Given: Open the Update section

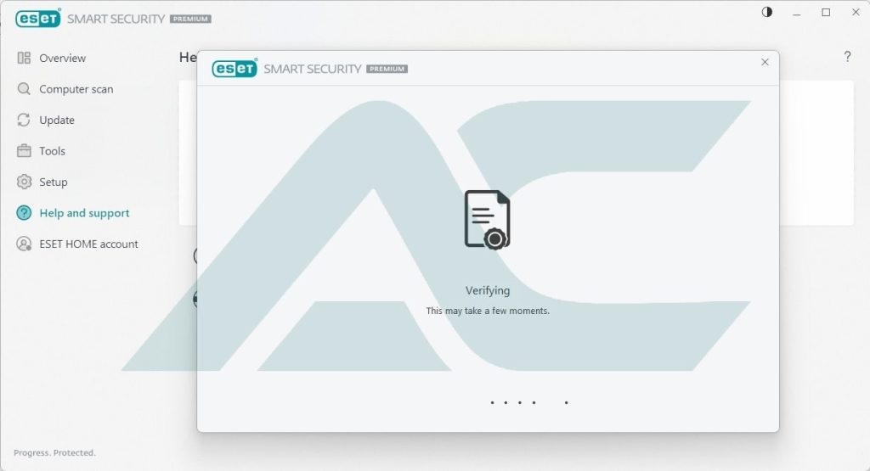Looking at the screenshot, I should click(x=57, y=121).
